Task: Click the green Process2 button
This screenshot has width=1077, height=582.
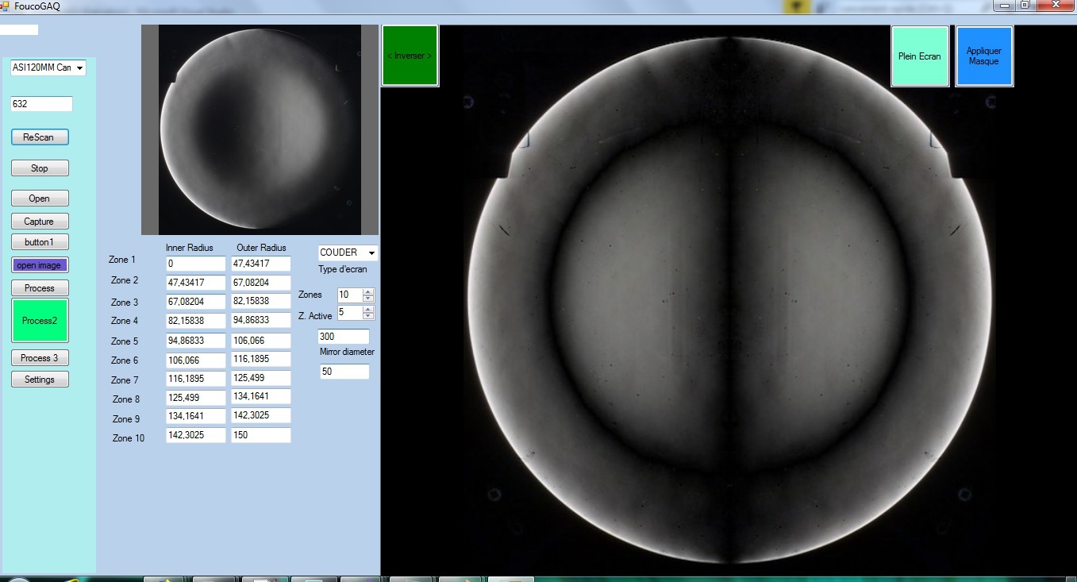Action: pos(40,321)
